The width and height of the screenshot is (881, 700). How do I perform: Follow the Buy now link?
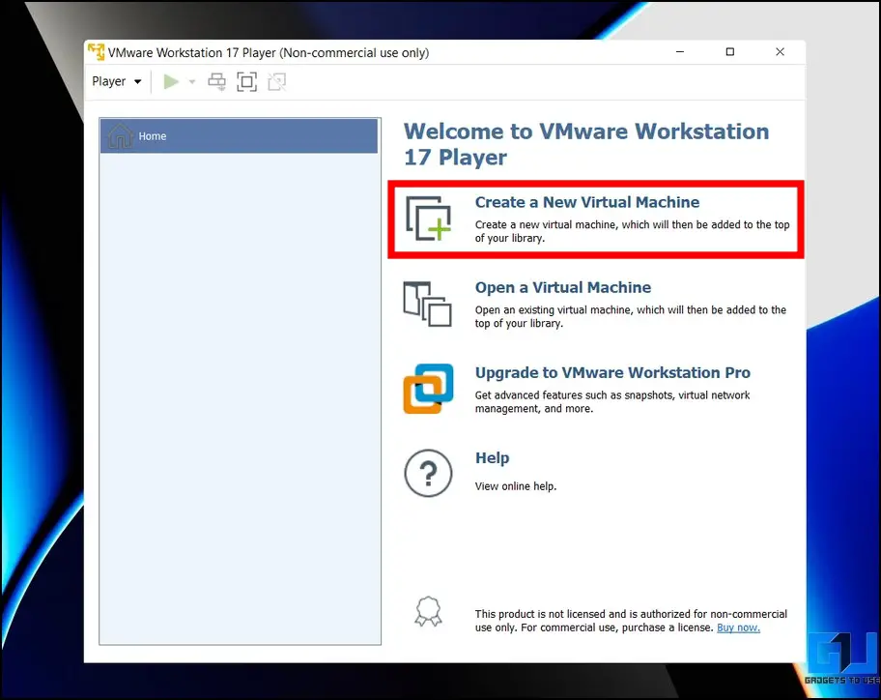(x=738, y=627)
